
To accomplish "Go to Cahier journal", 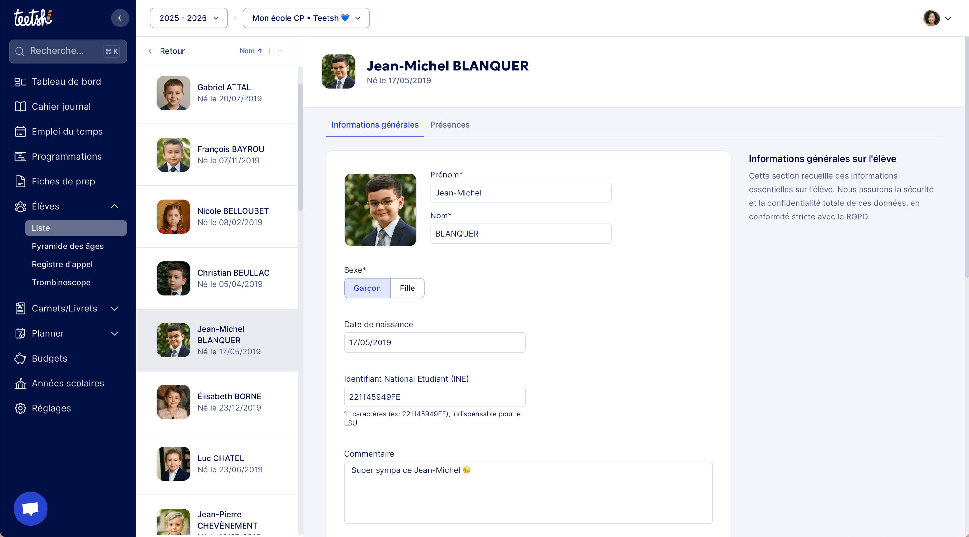I will [61, 107].
